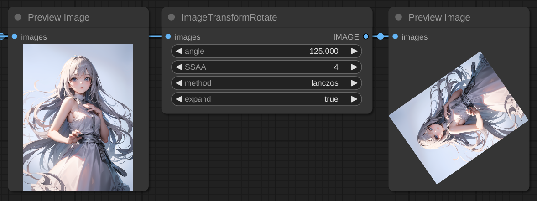Increase angle with the right arrow

(x=355, y=51)
